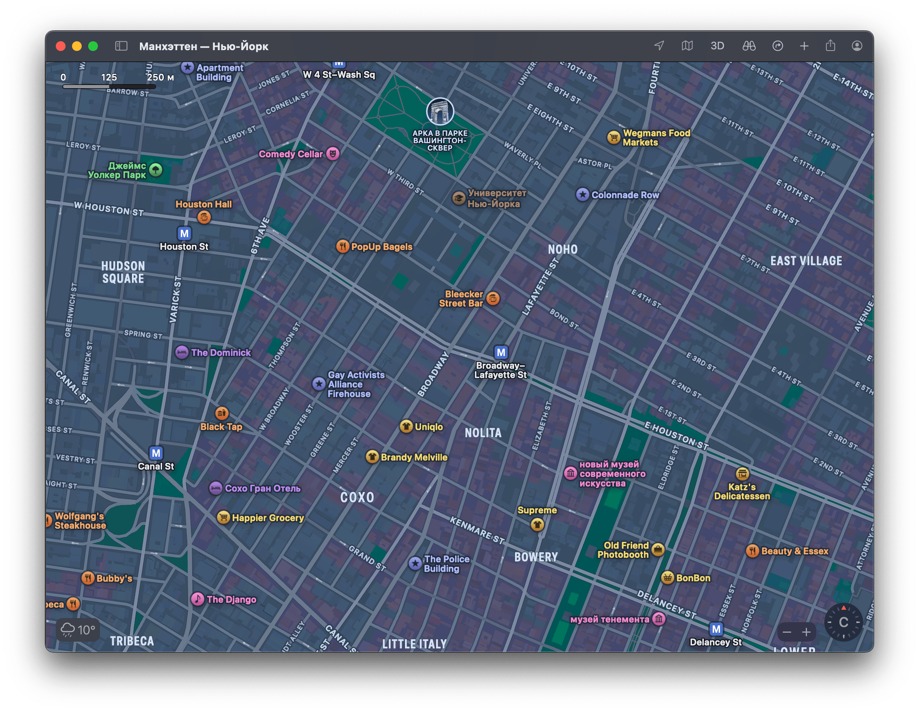Select Black Tap burger pin
Viewport: 919px width, 712px height.
click(x=222, y=413)
